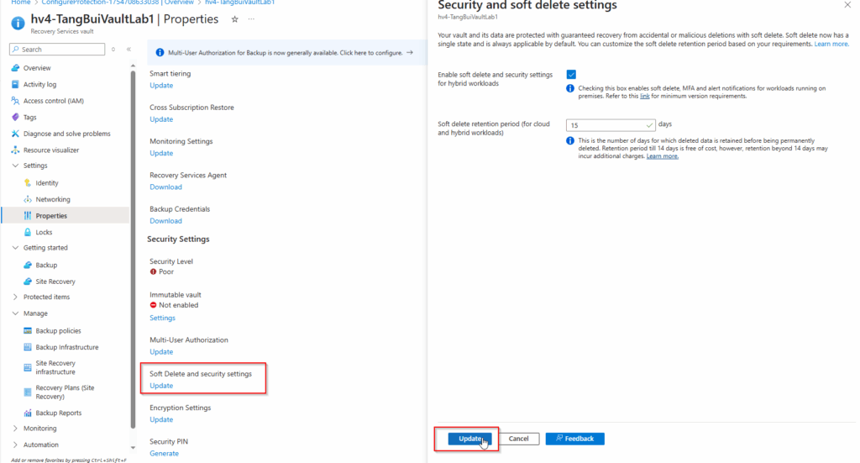Expand the Monitoring section
The height and width of the screenshot is (463, 860).
[x=15, y=429]
